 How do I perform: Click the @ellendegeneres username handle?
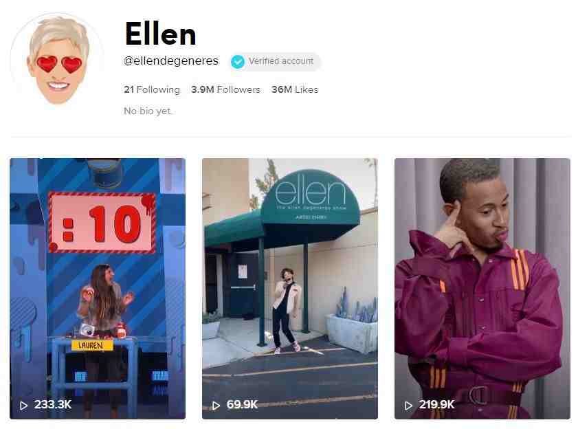pyautogui.click(x=171, y=61)
